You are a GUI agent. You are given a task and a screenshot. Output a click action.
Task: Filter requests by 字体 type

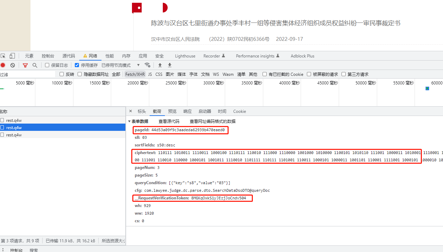193,74
